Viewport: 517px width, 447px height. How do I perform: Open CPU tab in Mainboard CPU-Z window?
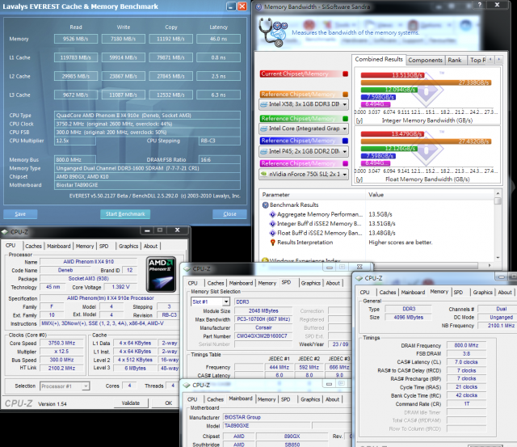192,399
